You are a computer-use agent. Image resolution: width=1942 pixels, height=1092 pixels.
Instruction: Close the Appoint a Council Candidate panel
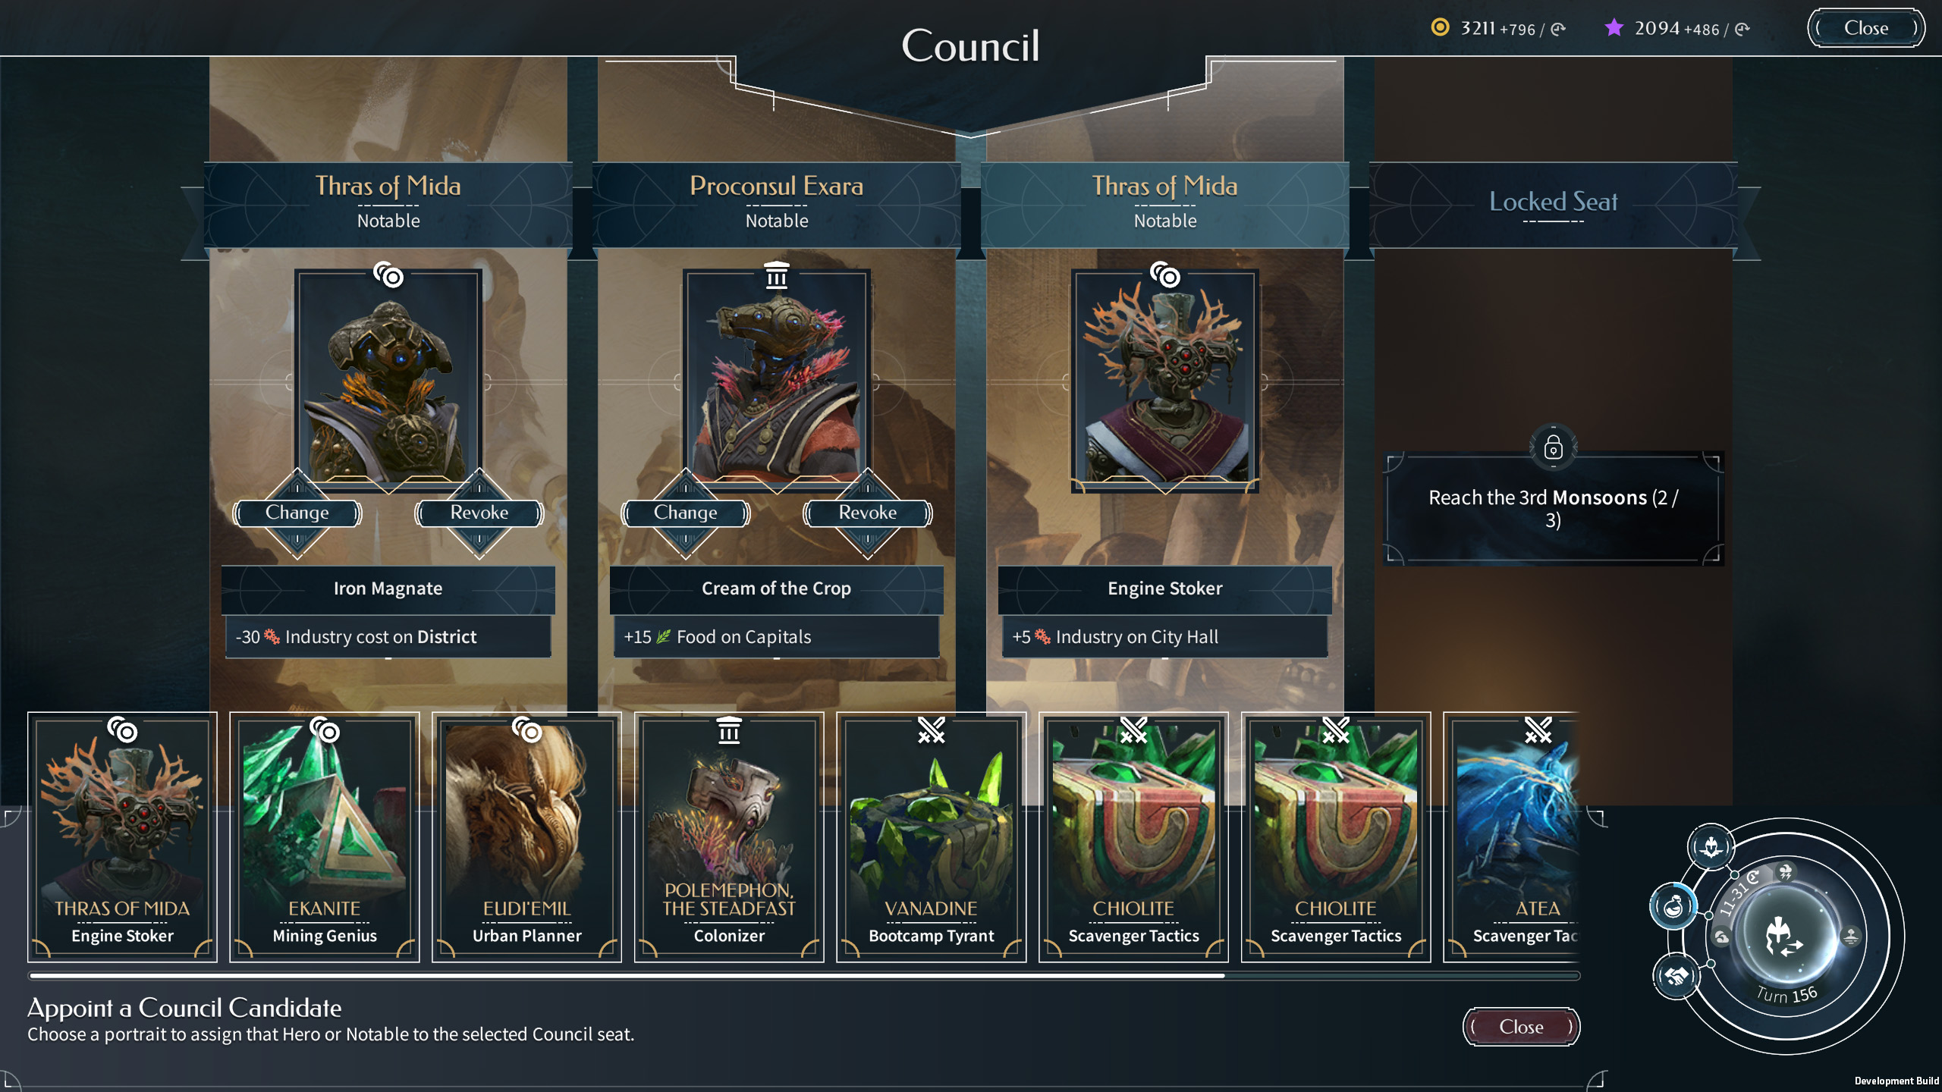pos(1522,1027)
